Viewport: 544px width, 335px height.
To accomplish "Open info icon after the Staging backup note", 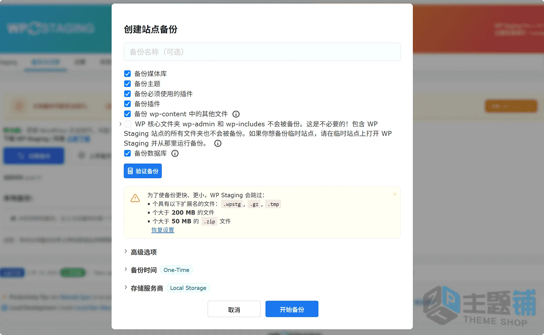I will pos(218,143).
